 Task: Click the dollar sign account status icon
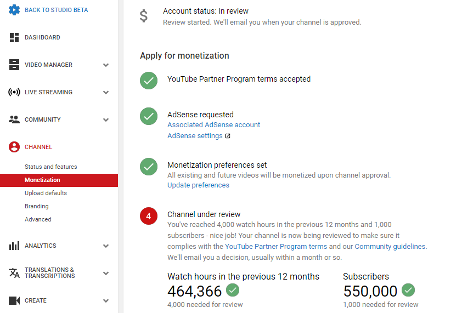pos(144,16)
